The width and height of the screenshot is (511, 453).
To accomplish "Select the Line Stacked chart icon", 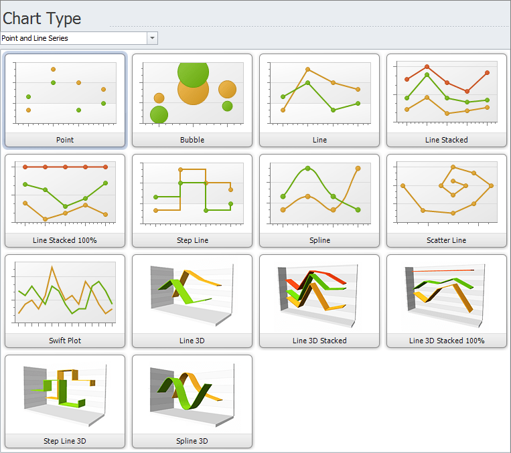I will pos(447,93).
